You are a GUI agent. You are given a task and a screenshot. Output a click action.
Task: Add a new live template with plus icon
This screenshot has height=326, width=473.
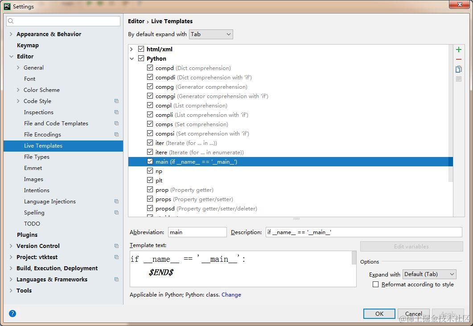coord(459,50)
